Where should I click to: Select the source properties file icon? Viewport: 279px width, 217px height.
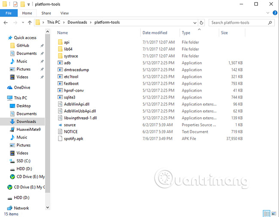tap(60, 125)
